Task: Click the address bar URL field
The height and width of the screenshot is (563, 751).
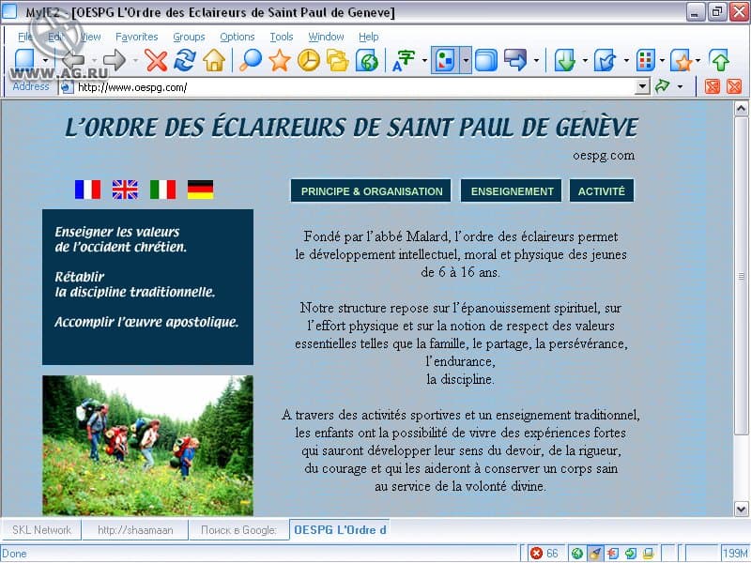Action: 355,87
